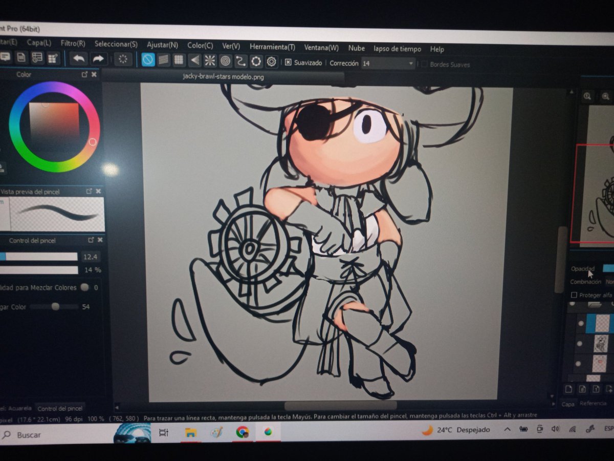Click the list-with-clock icon in toolbar
This screenshot has width=614, height=461.
pyautogui.click(x=37, y=58)
